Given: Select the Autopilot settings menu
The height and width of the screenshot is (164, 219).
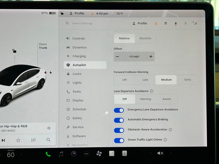Looking at the screenshot, I should (x=85, y=65).
